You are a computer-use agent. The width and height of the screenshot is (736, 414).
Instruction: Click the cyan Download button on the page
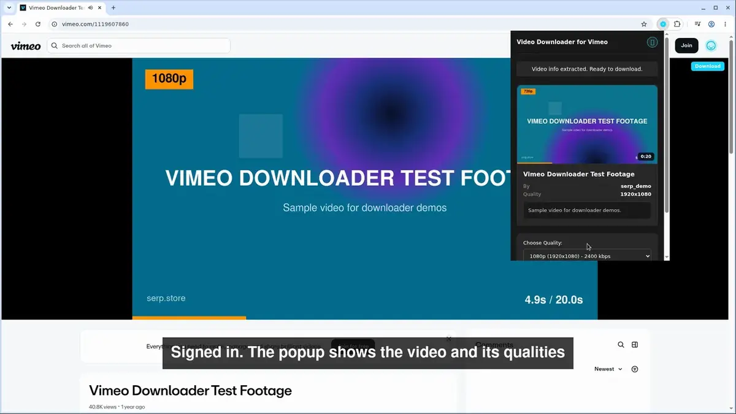(708, 66)
